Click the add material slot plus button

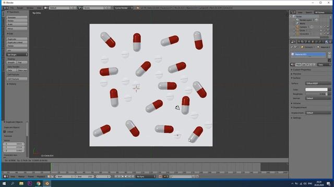pyautogui.click(x=329, y=53)
